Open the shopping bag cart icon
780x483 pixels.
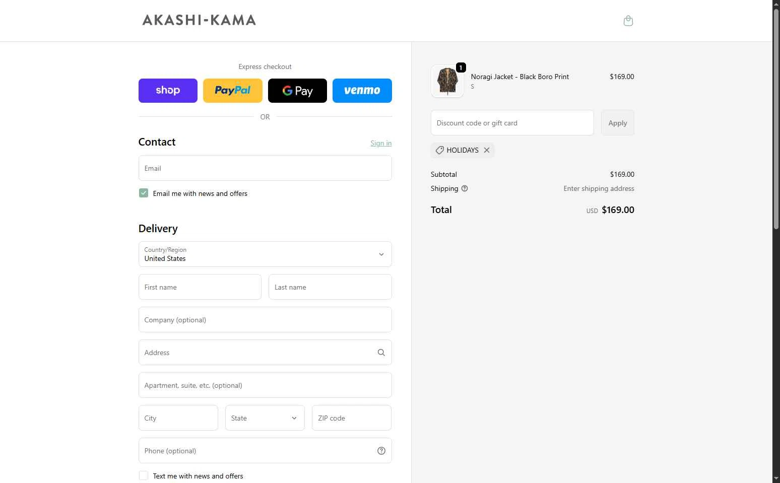pos(628,21)
